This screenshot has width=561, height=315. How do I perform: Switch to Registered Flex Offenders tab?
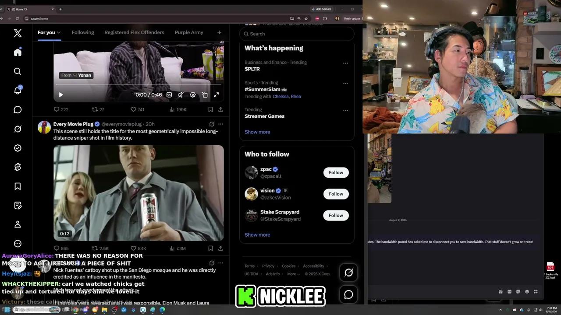coord(134,32)
